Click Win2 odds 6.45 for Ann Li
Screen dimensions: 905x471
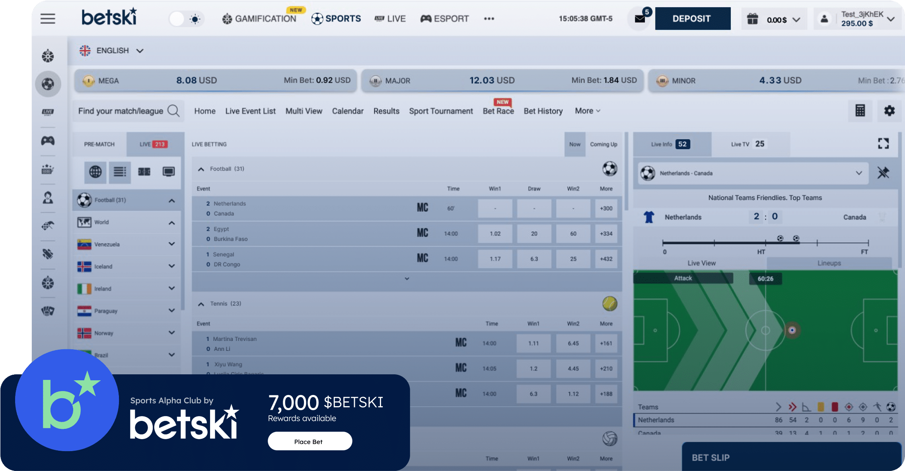click(573, 343)
